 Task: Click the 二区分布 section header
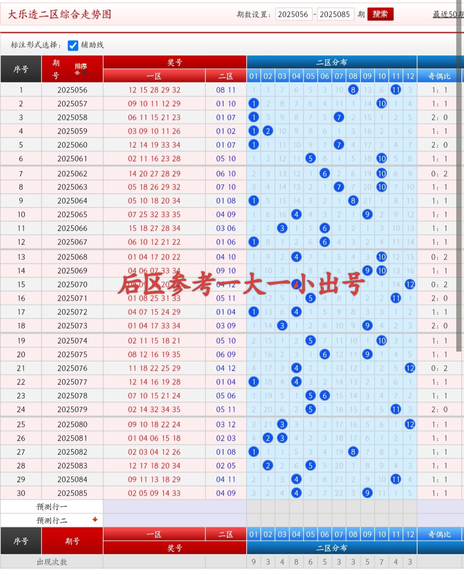(x=331, y=62)
